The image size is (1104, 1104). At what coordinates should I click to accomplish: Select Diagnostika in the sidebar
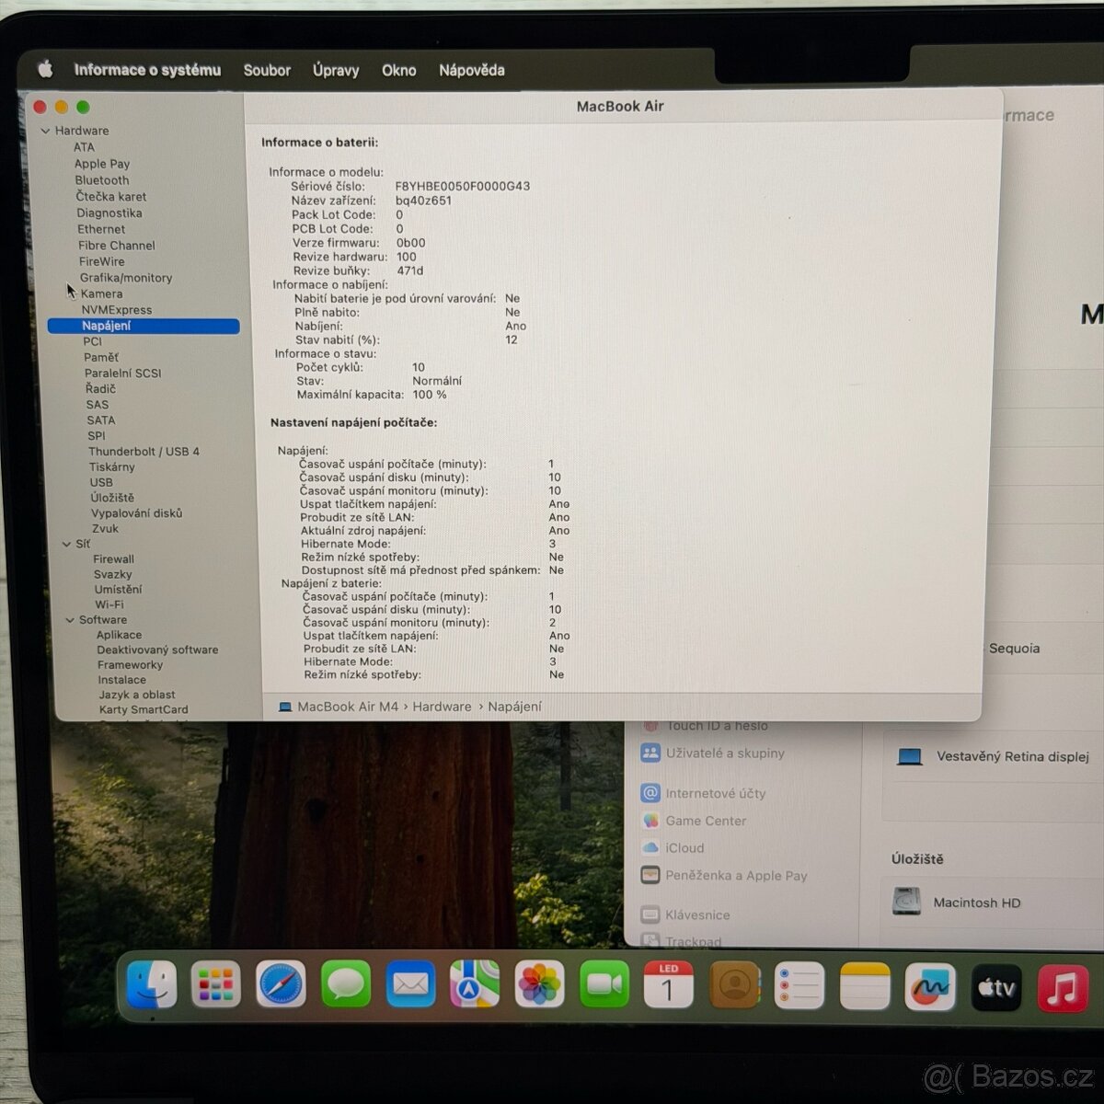pos(109,213)
